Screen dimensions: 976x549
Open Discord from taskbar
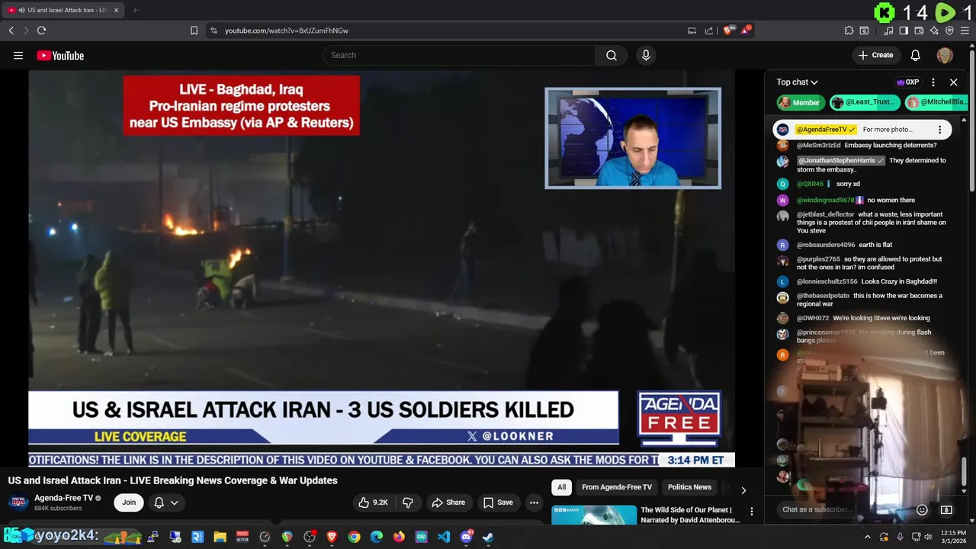(x=466, y=537)
